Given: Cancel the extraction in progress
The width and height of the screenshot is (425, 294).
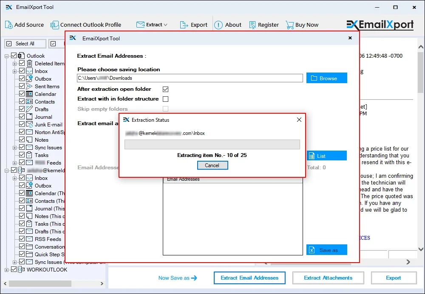Looking at the screenshot, I should [x=212, y=165].
